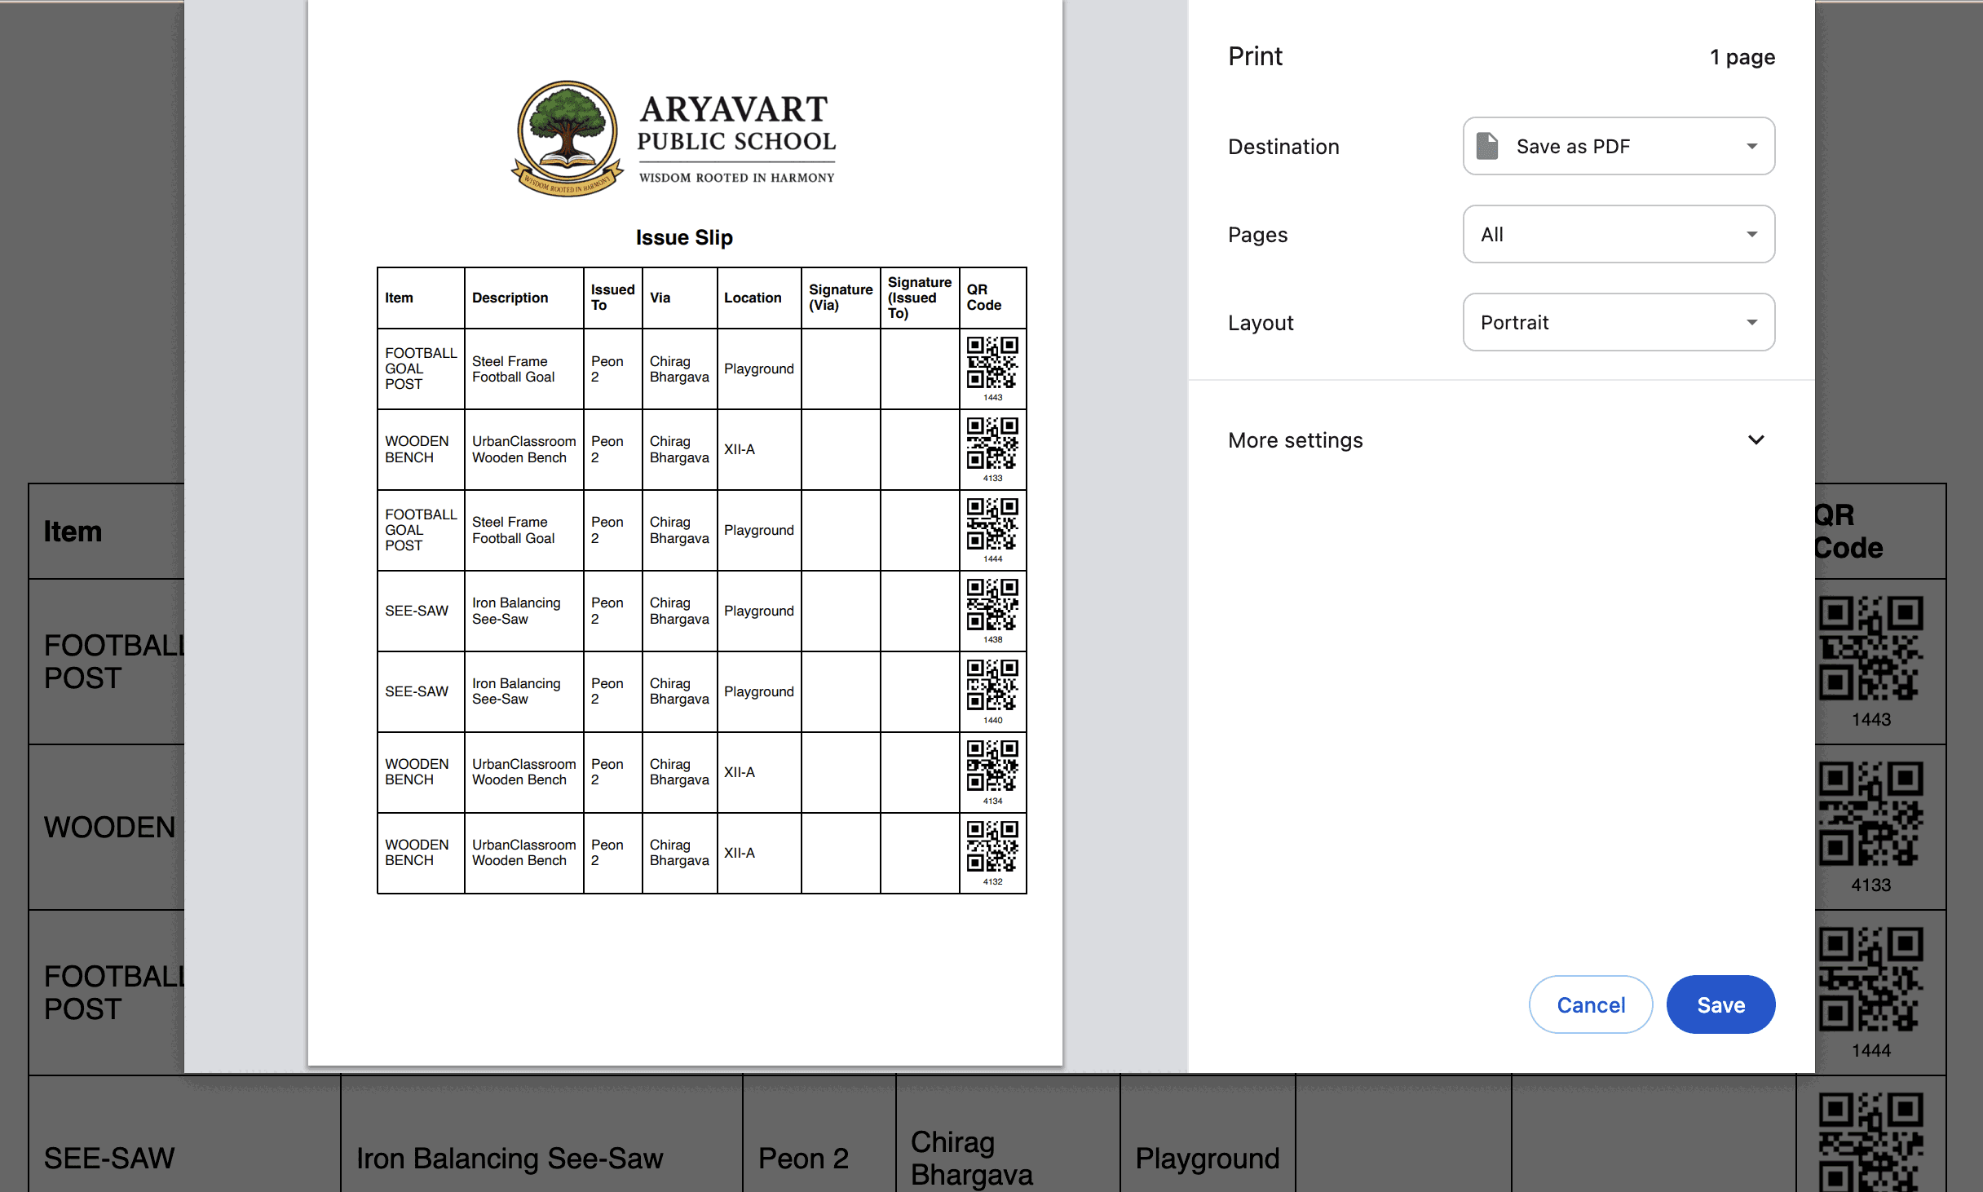Click QR code labeled 4134 in preview
This screenshot has width=1983, height=1192.
tap(992, 766)
